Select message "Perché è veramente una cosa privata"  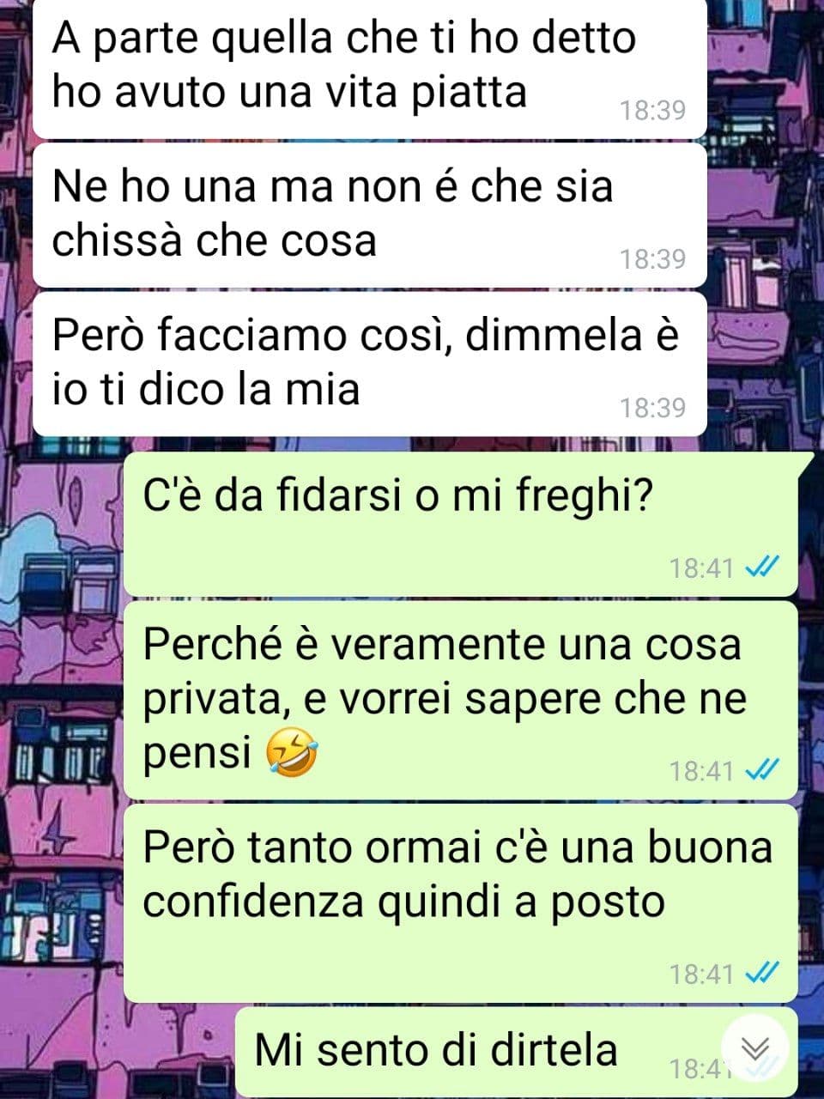tap(461, 700)
